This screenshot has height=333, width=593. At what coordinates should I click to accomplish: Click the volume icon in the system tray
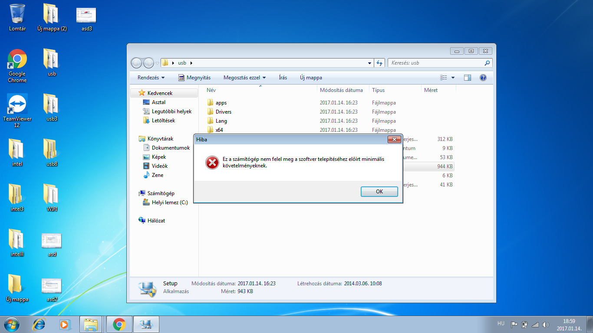tap(546, 324)
